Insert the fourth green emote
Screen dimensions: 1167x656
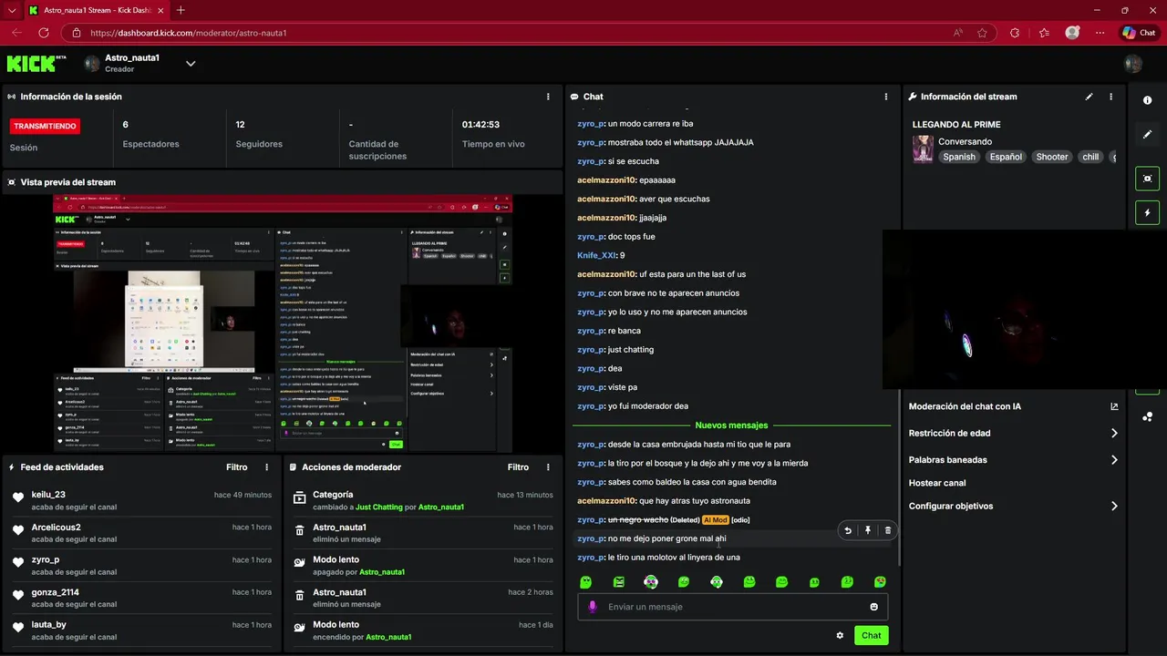click(684, 582)
